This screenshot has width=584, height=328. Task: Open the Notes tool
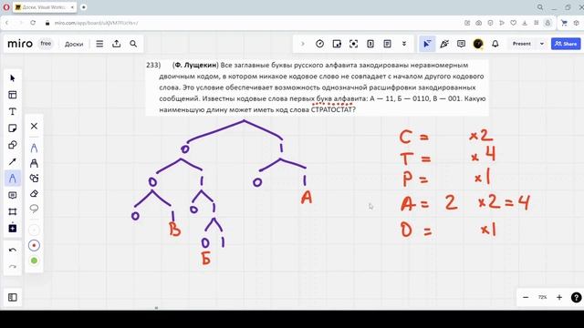(387, 44)
